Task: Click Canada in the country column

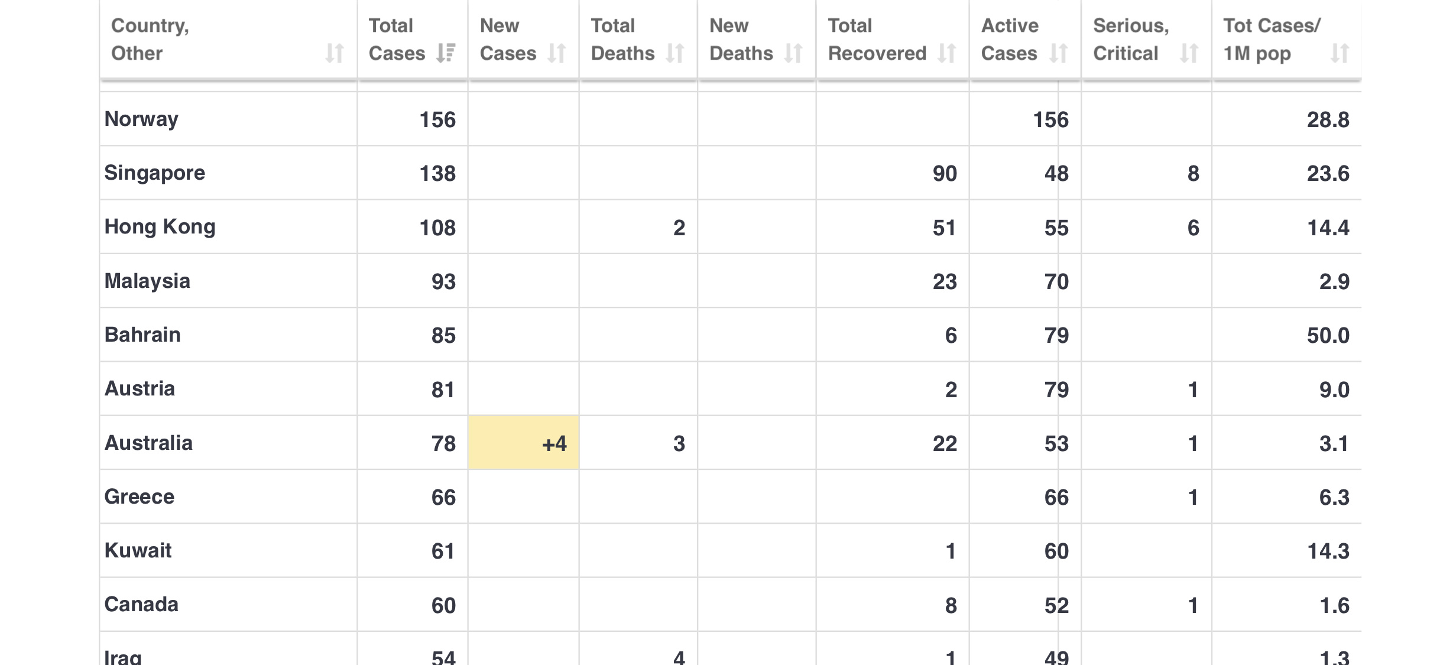Action: (x=141, y=605)
